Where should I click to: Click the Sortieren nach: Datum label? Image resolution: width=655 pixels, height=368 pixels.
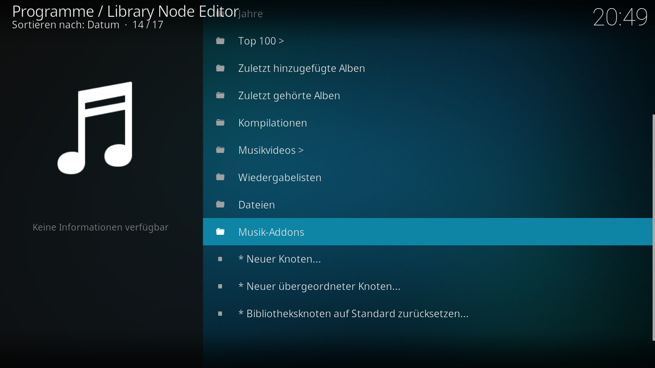click(x=66, y=25)
